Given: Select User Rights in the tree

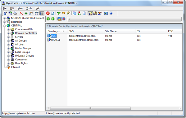Looking at the screenshot, I should coord(21,63).
